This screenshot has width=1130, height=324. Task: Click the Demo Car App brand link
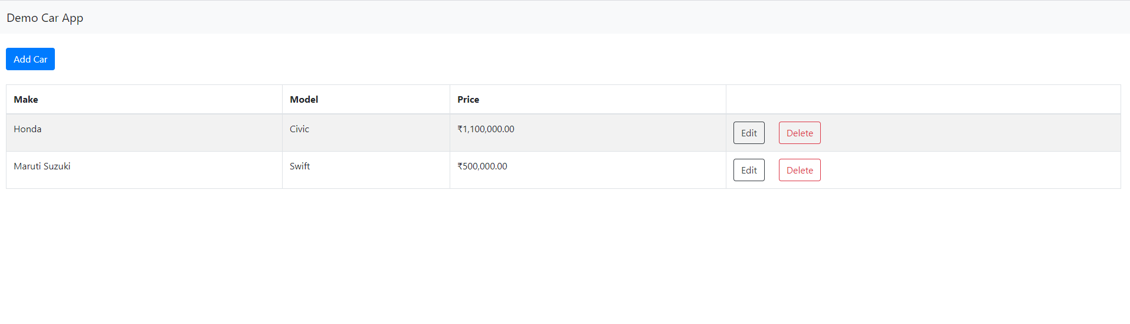(45, 18)
